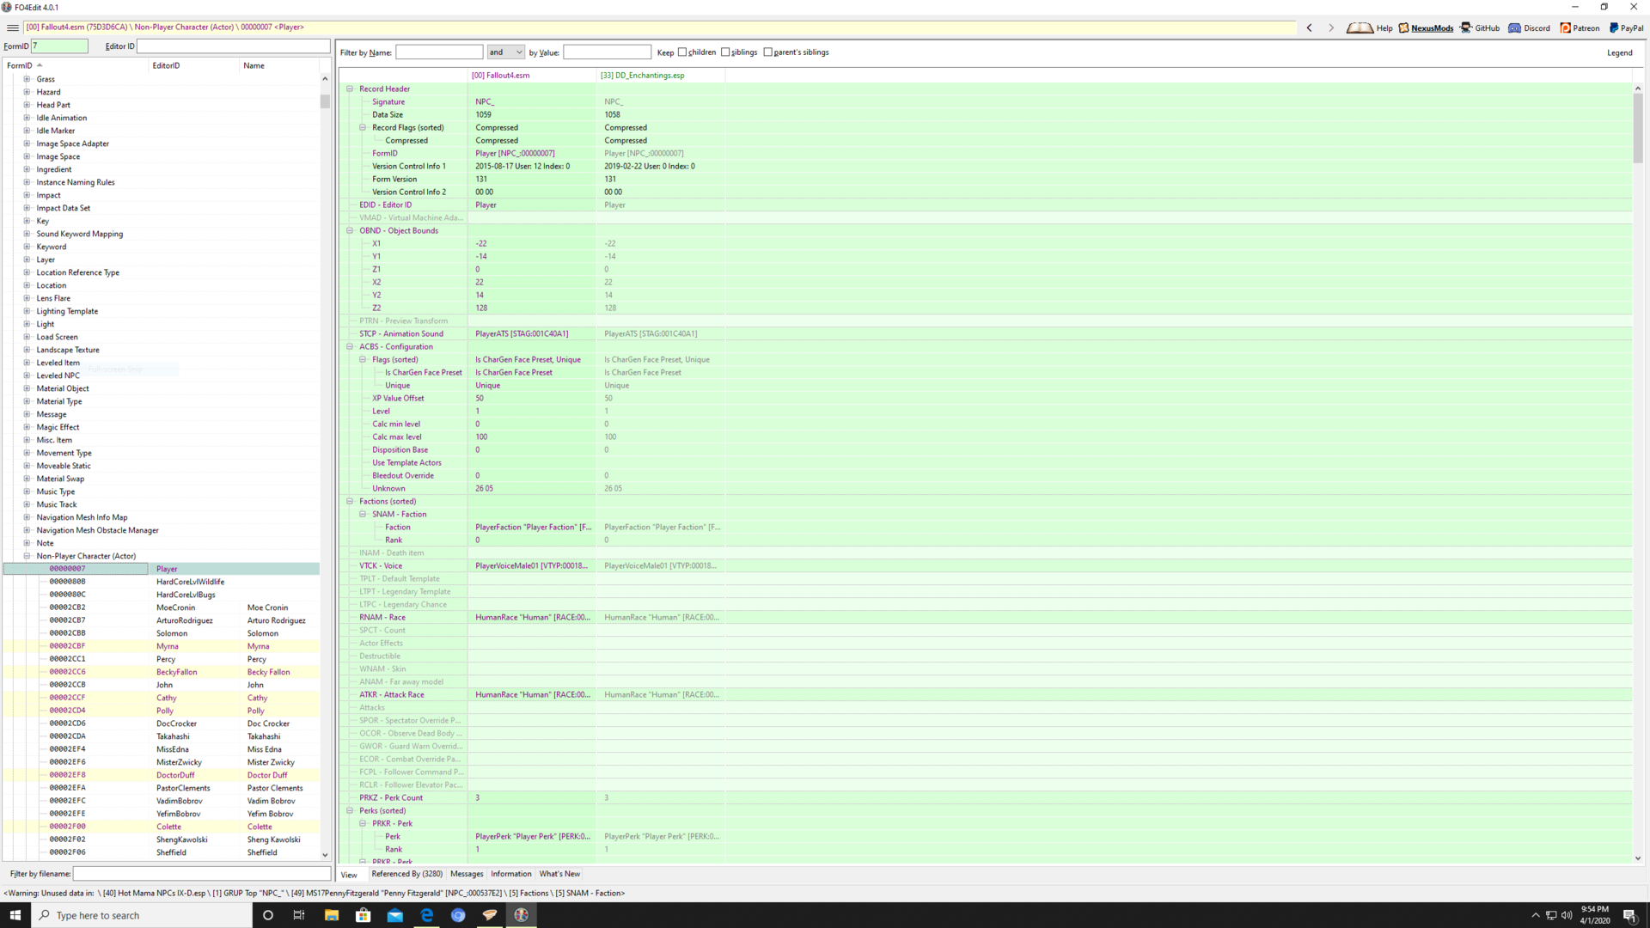Switch to the Information tab
The image size is (1650, 928).
point(511,874)
